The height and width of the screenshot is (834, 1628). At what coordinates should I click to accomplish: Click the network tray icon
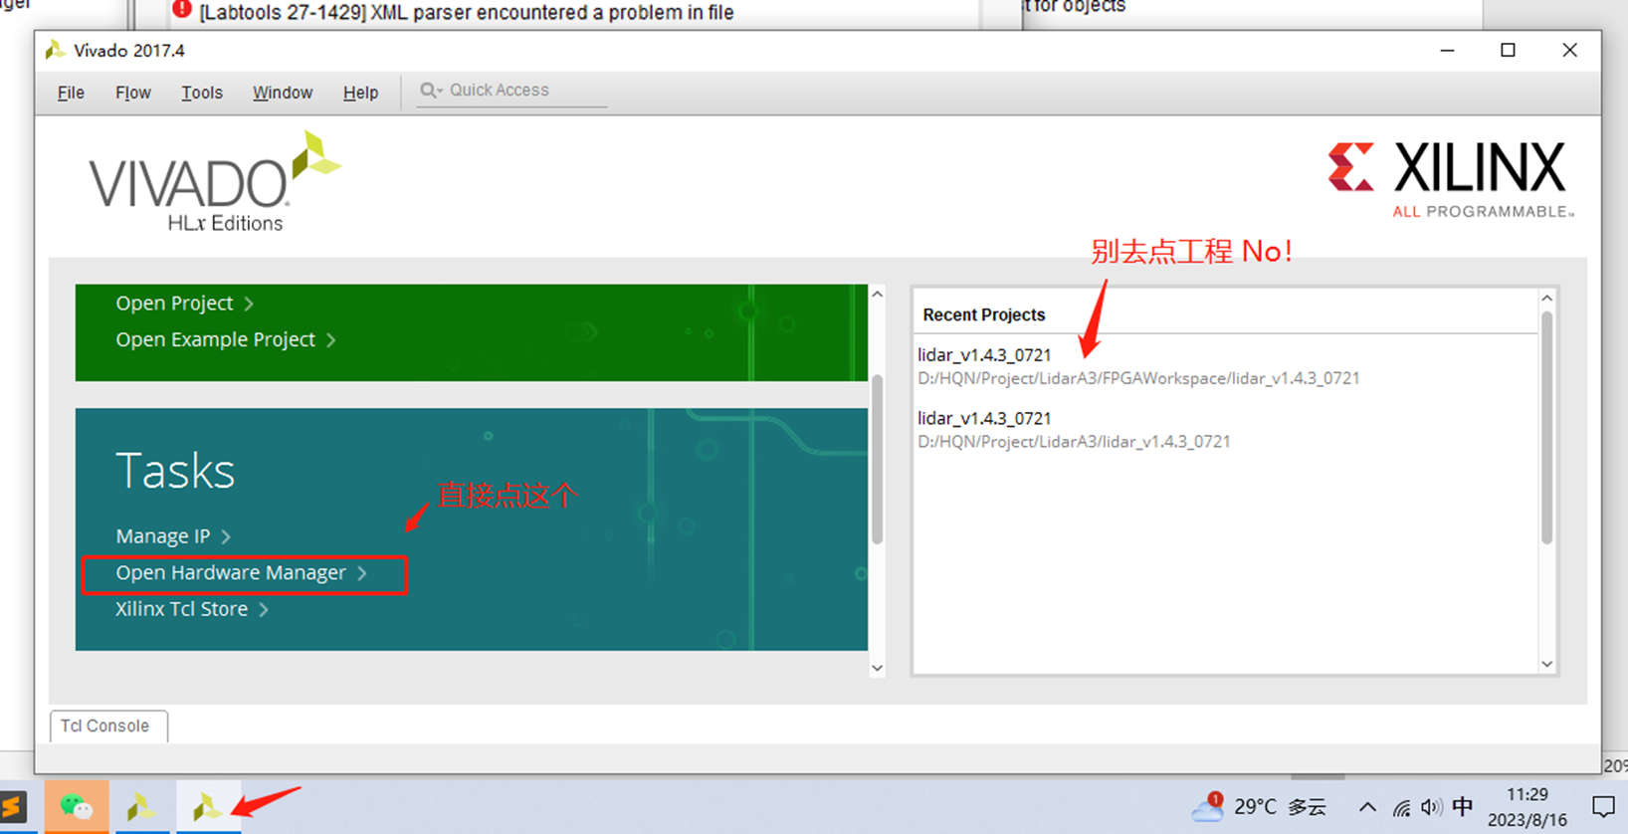pos(1401,808)
